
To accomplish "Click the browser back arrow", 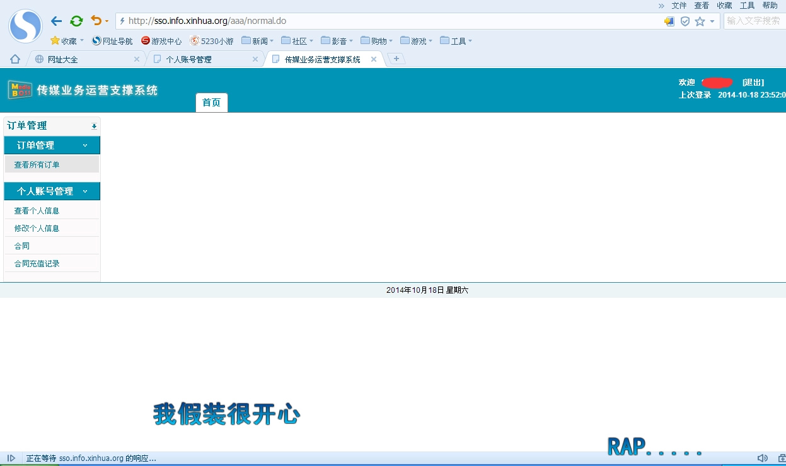I will coord(56,21).
